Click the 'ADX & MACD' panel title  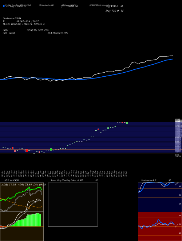coord(12,180)
